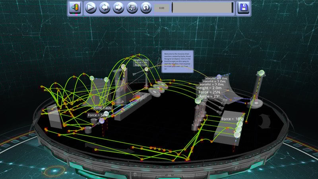Click the single-loop-arrow round toolbar button
This screenshot has height=179, width=318.
point(146,8)
